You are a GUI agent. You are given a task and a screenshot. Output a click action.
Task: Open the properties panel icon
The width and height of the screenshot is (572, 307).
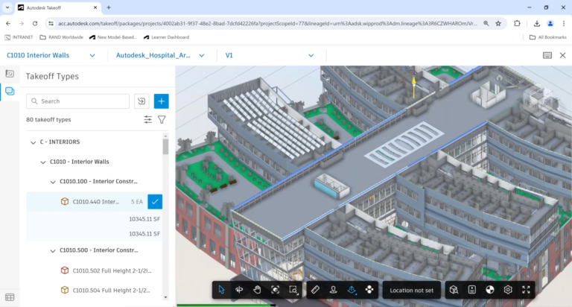(471, 290)
